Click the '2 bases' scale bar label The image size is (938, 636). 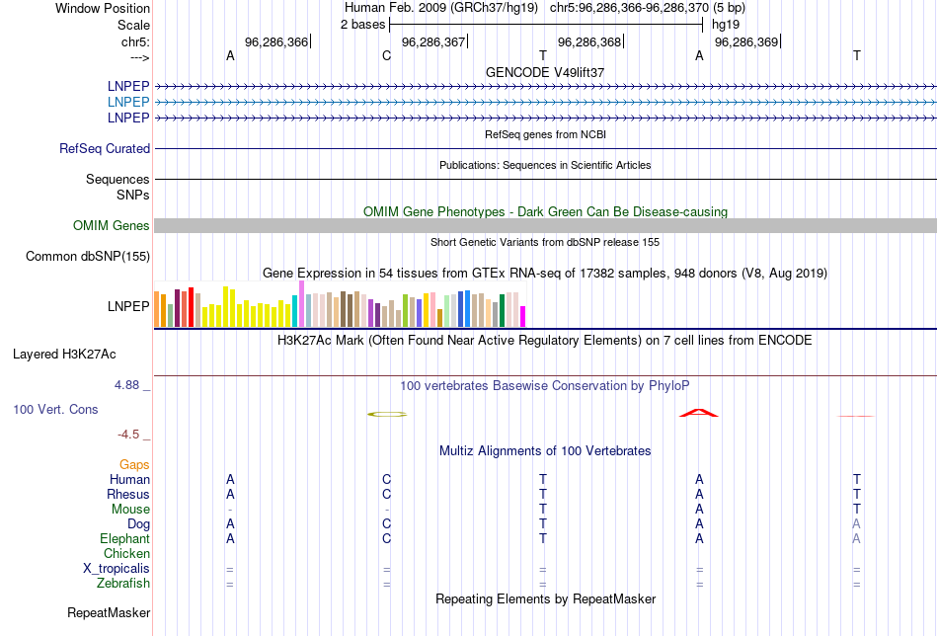pyautogui.click(x=363, y=25)
